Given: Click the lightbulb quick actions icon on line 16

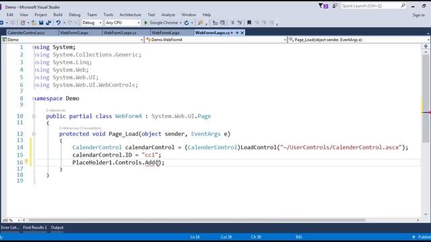Looking at the screenshot, I should coord(26,161).
